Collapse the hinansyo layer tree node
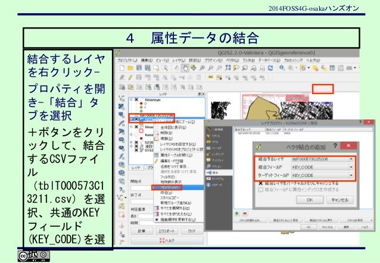Screen dimensions: 380x263 [131, 99]
